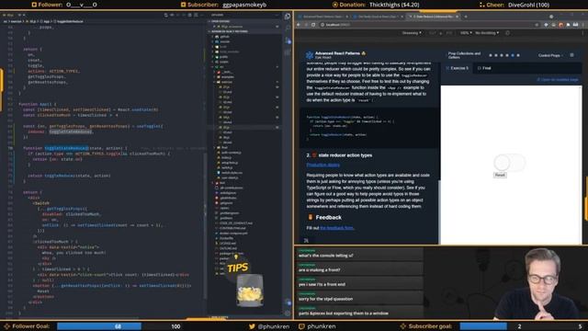Open the Exercise 5 tab

[458, 68]
